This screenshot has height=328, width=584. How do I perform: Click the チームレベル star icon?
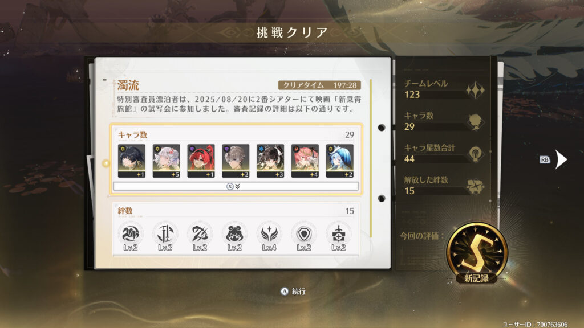475,90
